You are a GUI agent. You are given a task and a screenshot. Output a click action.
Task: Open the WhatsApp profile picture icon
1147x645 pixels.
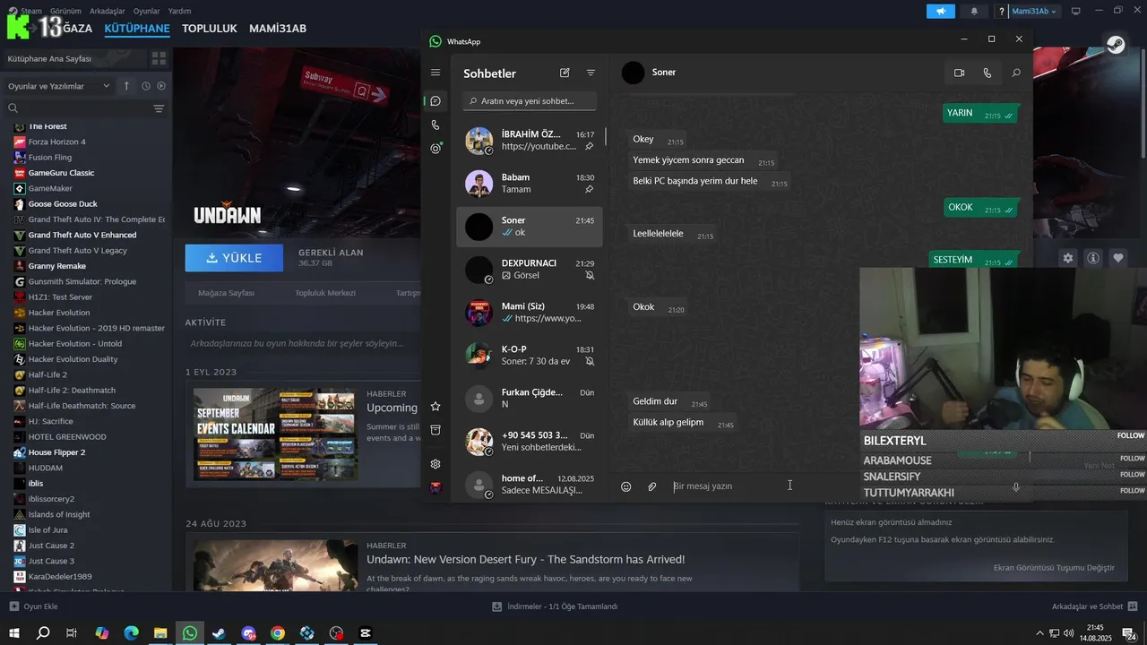tap(436, 487)
